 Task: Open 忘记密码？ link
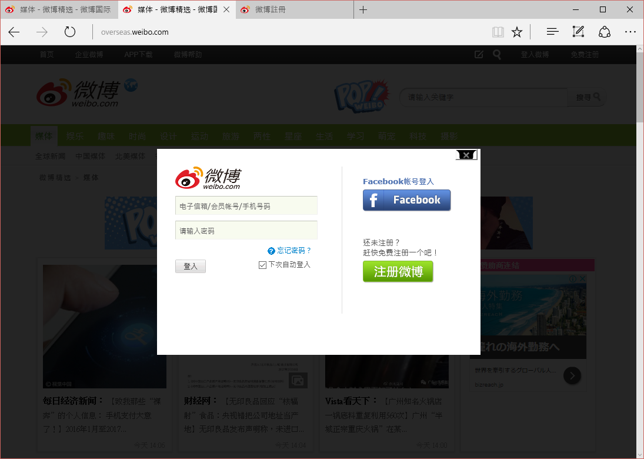(295, 250)
